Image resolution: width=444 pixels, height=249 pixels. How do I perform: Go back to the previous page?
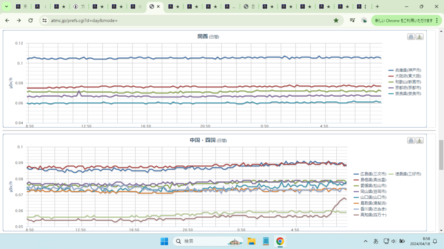(x=7, y=20)
